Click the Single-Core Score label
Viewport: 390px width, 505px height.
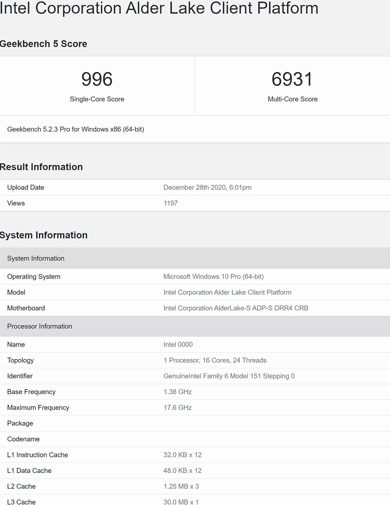coord(97,99)
